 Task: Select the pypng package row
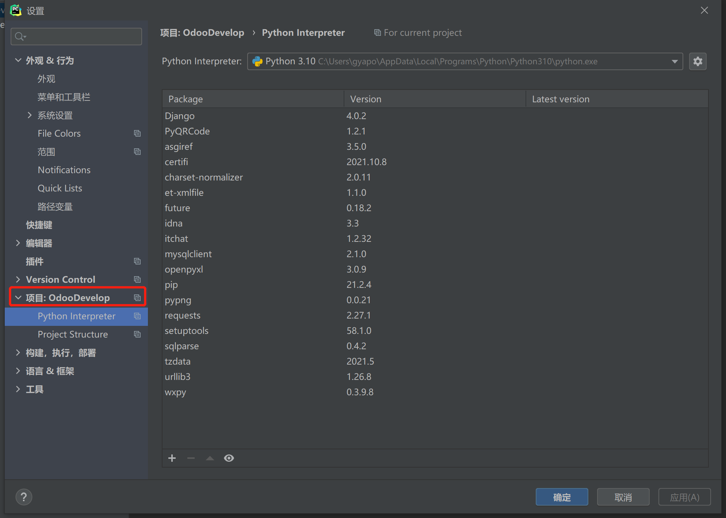coord(435,300)
